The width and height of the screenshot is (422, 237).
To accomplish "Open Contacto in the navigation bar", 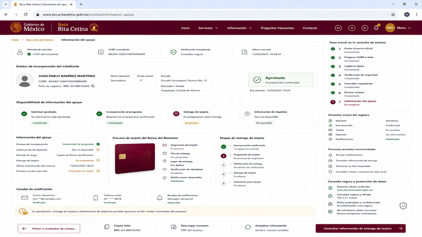I will [310, 28].
